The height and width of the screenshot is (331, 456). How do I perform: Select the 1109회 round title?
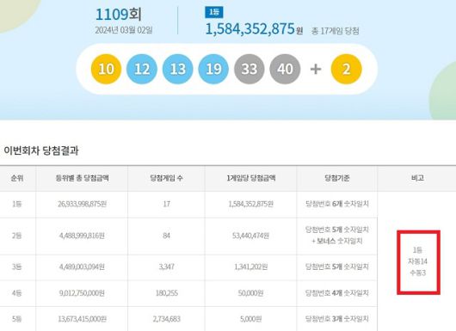point(119,14)
